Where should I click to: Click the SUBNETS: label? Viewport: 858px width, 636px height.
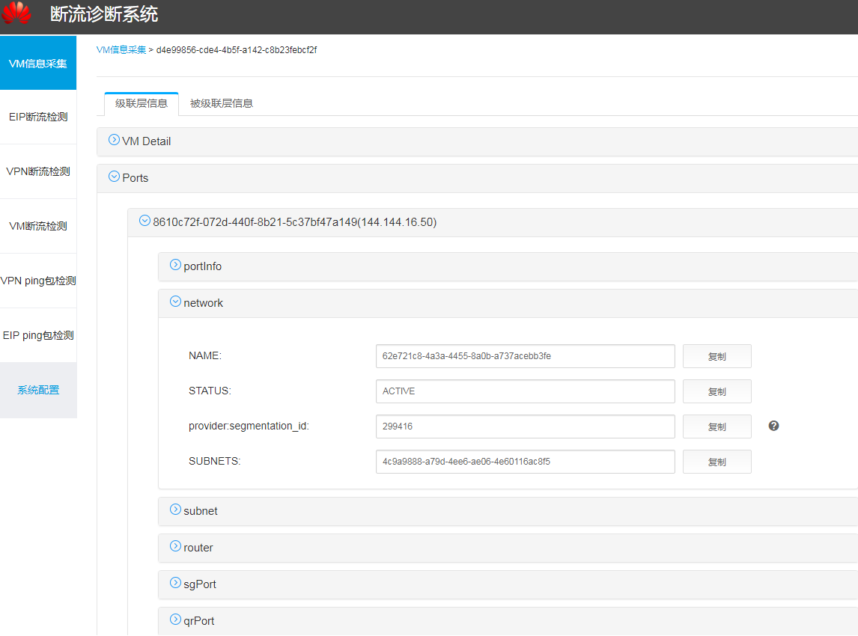(214, 461)
